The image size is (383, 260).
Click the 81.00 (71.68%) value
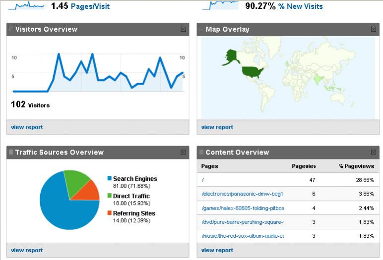(131, 186)
